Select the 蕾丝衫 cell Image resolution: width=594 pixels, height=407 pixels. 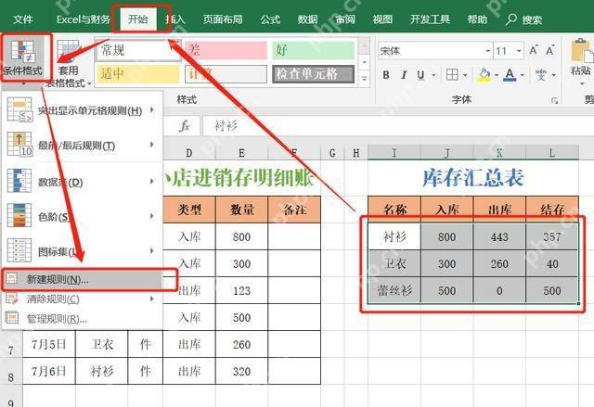[x=394, y=290]
